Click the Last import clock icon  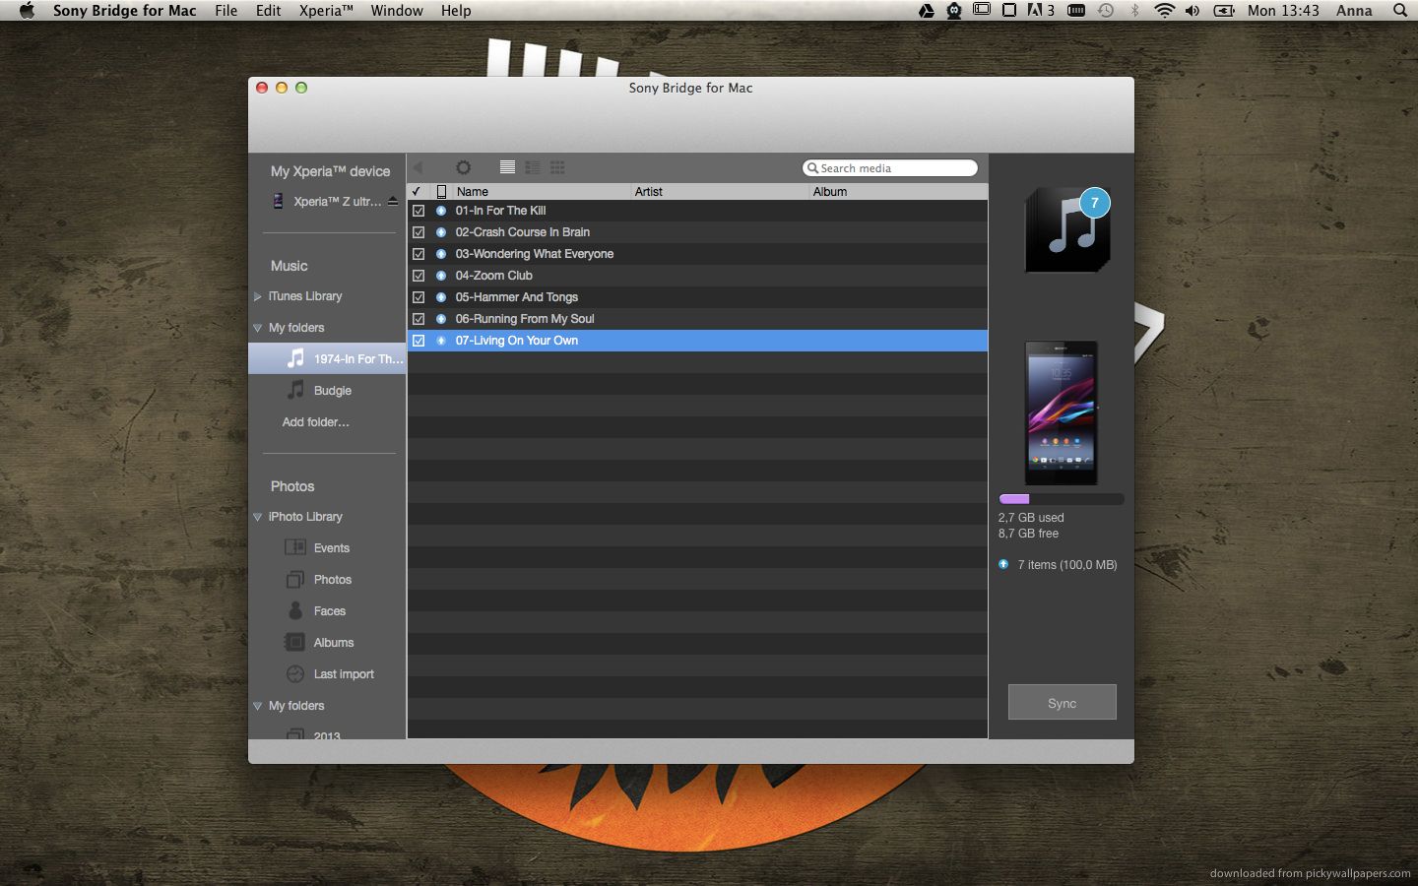pyautogui.click(x=294, y=673)
